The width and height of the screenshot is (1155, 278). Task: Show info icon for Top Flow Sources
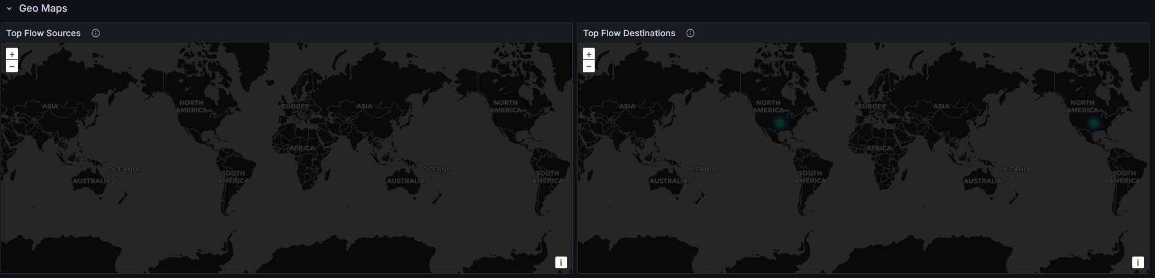point(96,33)
